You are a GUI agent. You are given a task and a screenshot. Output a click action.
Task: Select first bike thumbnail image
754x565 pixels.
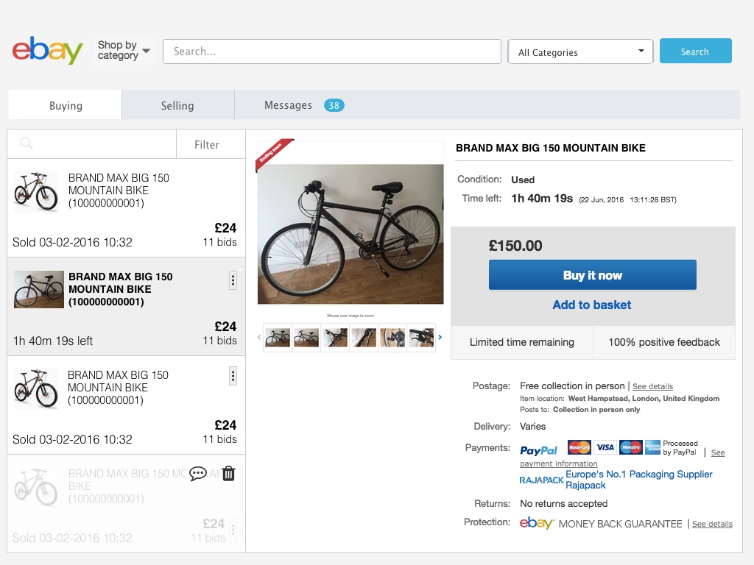pyautogui.click(x=278, y=338)
